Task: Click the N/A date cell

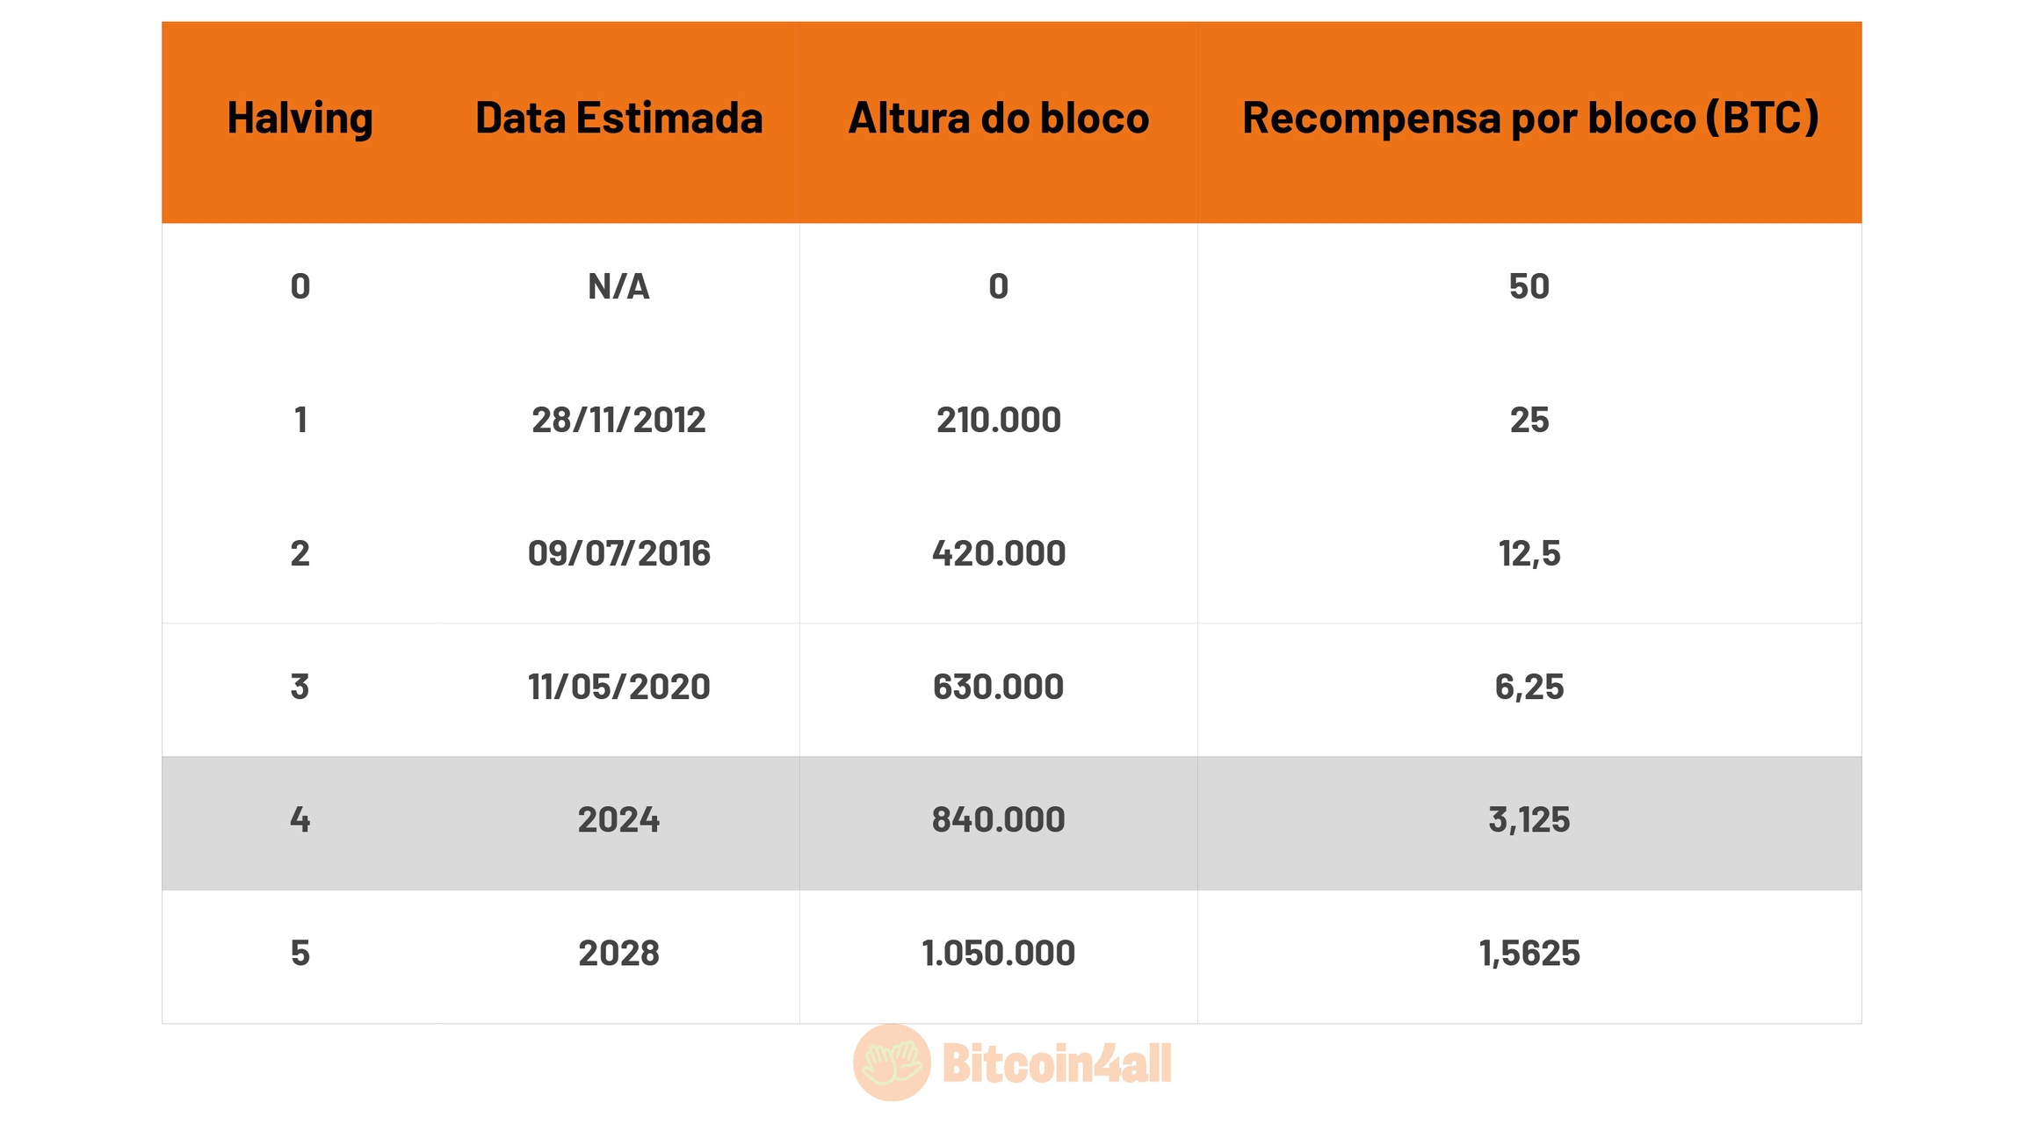Action: [618, 287]
